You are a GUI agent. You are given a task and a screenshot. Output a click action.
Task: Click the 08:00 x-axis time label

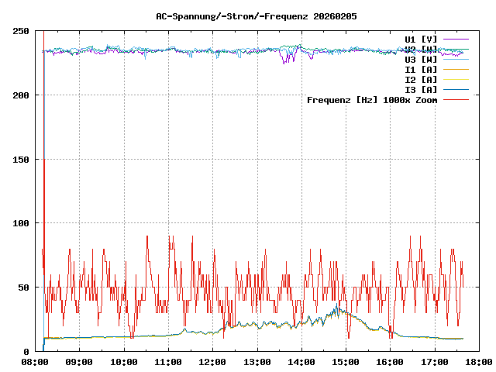(36, 362)
